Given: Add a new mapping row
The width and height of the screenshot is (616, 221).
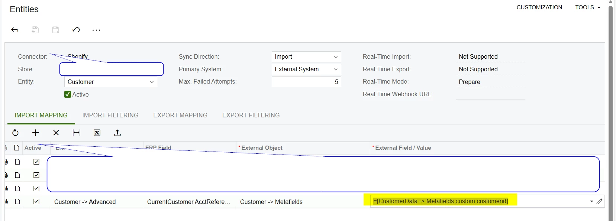Looking at the screenshot, I should tap(36, 133).
